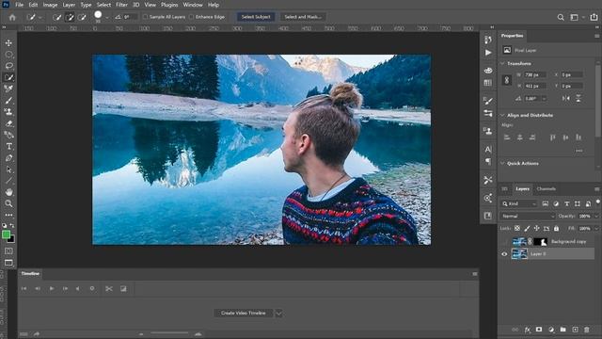This screenshot has height=339, width=602.
Task: Select the Elliptical Marquee tool
Action: pyautogui.click(x=8, y=55)
